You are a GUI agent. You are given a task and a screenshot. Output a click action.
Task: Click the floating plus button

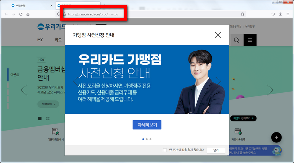(x=276, y=138)
